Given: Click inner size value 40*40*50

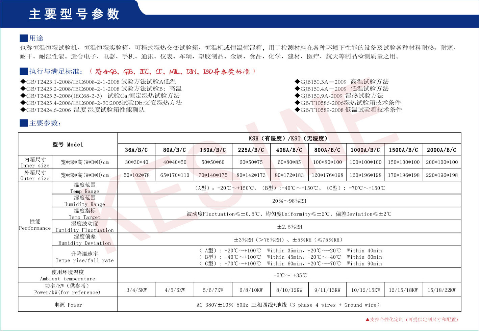Looking at the screenshot, I should click(x=175, y=162).
